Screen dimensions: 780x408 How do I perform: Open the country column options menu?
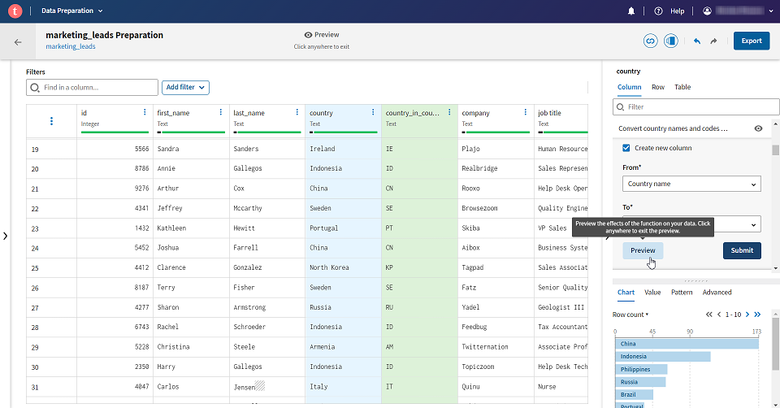pyautogui.click(x=374, y=112)
